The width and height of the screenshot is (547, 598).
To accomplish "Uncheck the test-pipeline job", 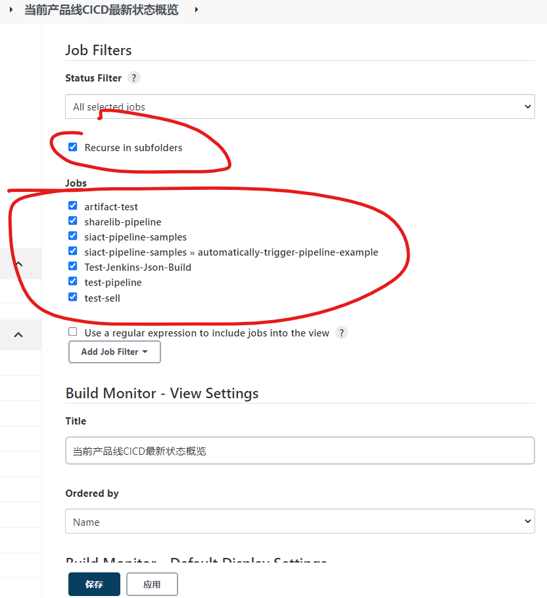I will point(73,281).
